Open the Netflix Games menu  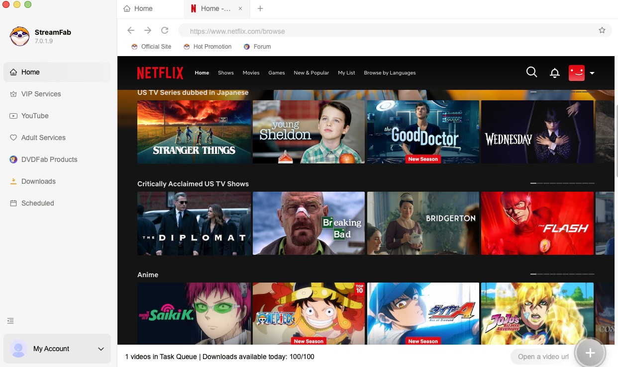(x=277, y=73)
